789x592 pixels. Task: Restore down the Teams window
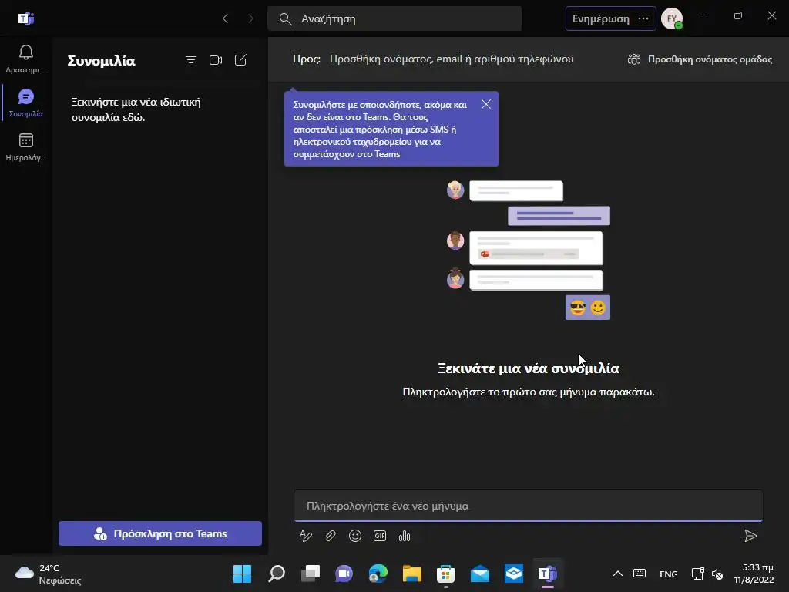point(737,15)
